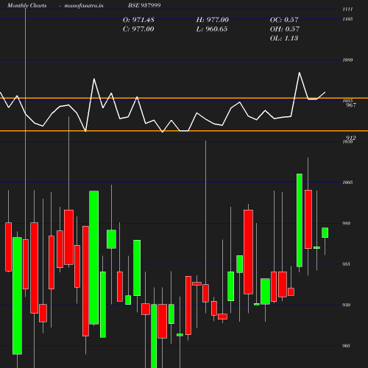The image size is (368, 368).
Task: Click the 967 resistance level label
Action: 351,105
